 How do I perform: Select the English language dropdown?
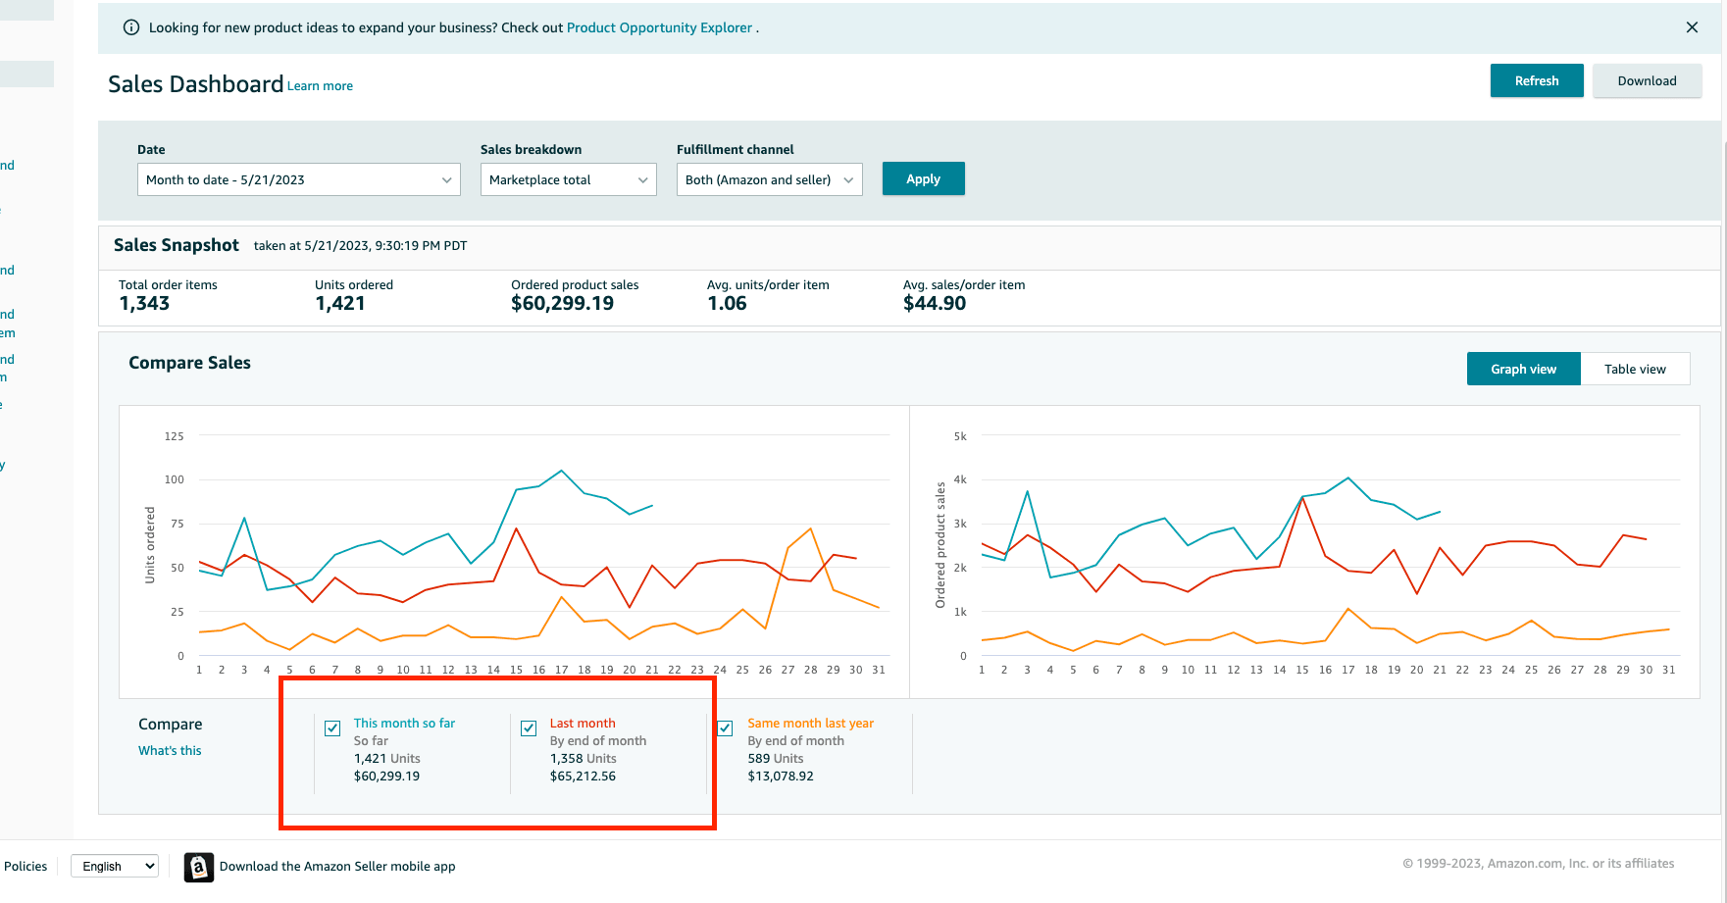115,866
